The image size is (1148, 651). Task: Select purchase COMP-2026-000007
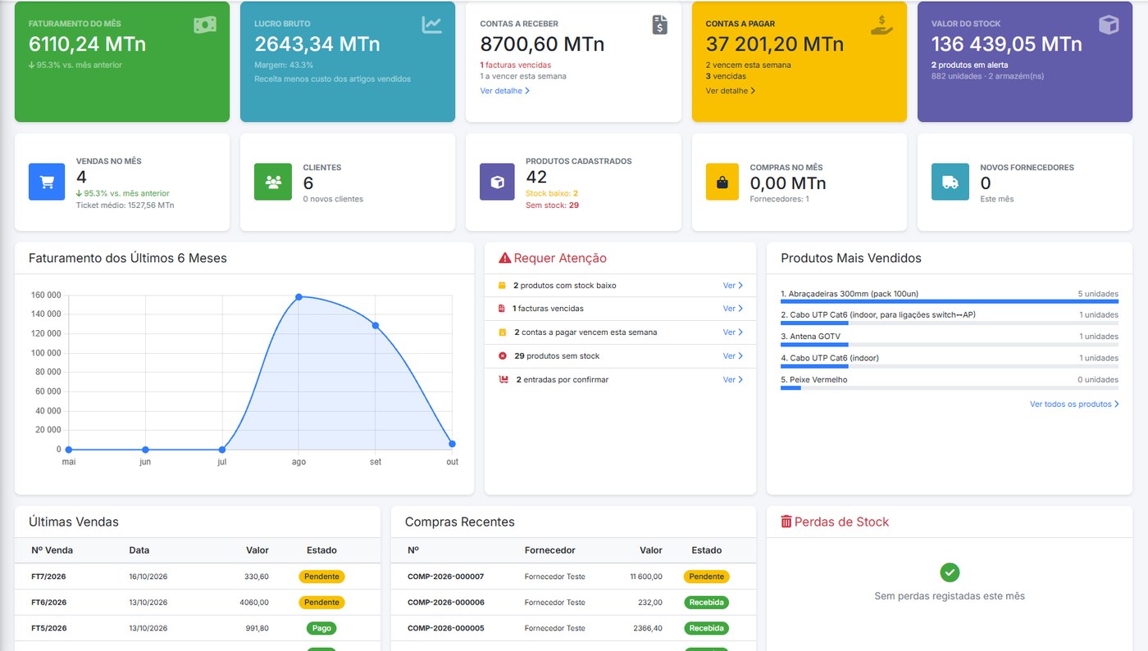tap(445, 576)
